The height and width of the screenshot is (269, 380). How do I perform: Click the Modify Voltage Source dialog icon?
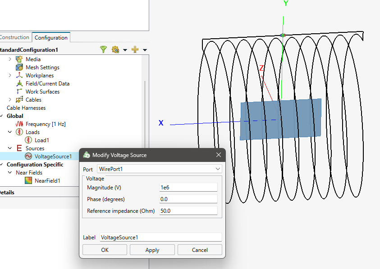[x=87, y=155]
